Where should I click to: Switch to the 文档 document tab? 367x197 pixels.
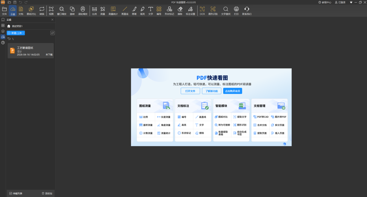21,11
